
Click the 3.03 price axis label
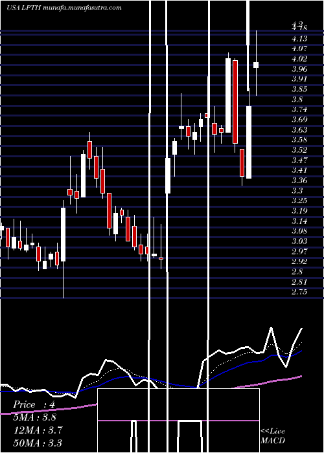[x=299, y=241]
